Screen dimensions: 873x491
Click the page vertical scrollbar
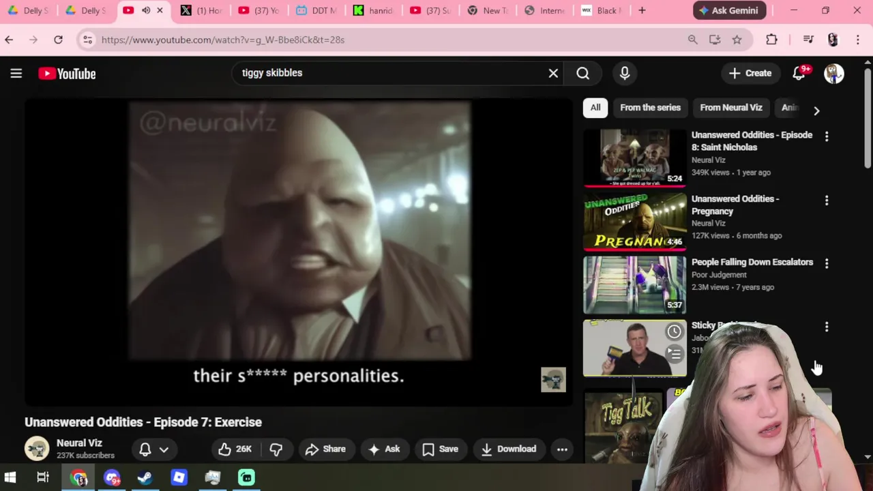click(868, 119)
